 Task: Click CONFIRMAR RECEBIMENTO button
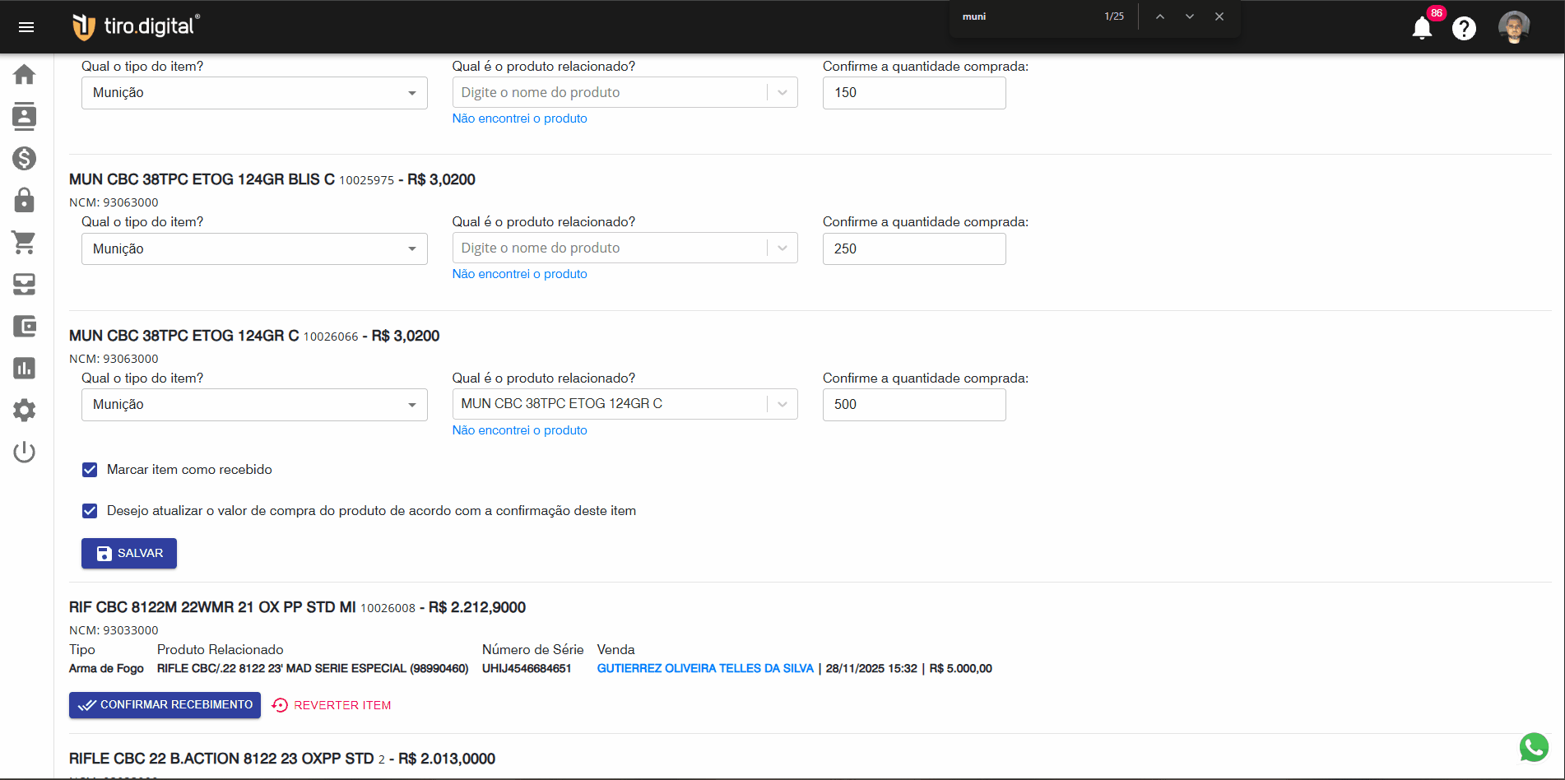pyautogui.click(x=165, y=705)
